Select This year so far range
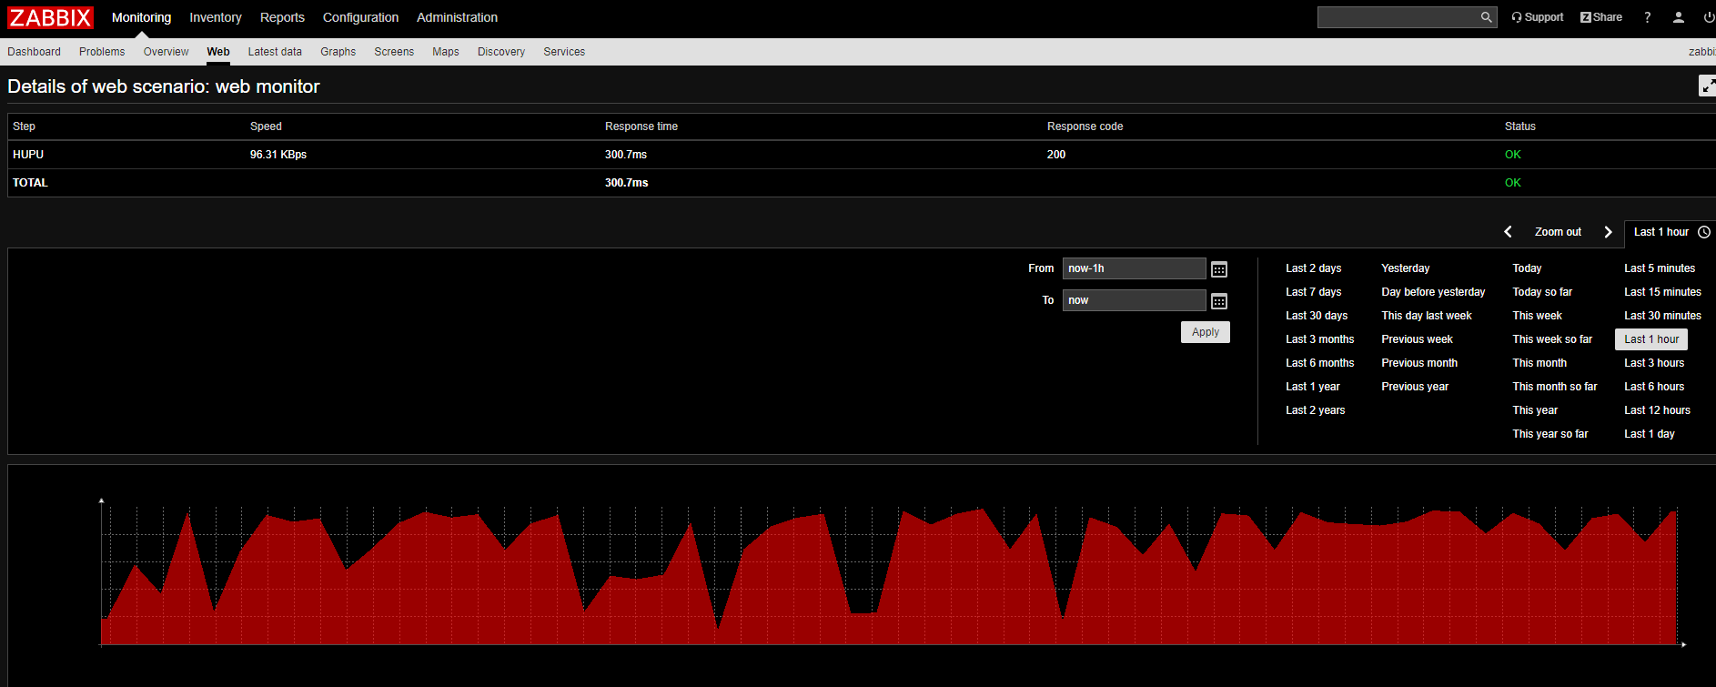The height and width of the screenshot is (687, 1716). [x=1550, y=434]
